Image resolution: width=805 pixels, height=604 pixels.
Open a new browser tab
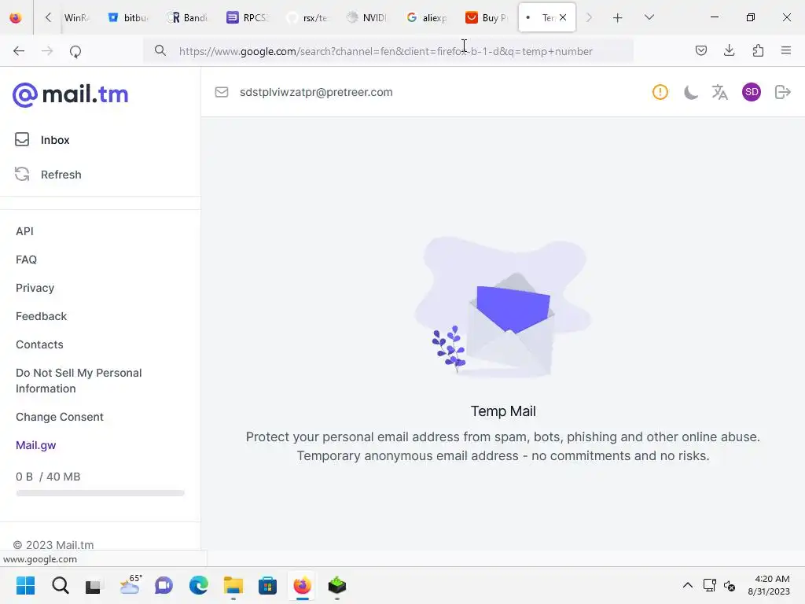click(x=618, y=17)
